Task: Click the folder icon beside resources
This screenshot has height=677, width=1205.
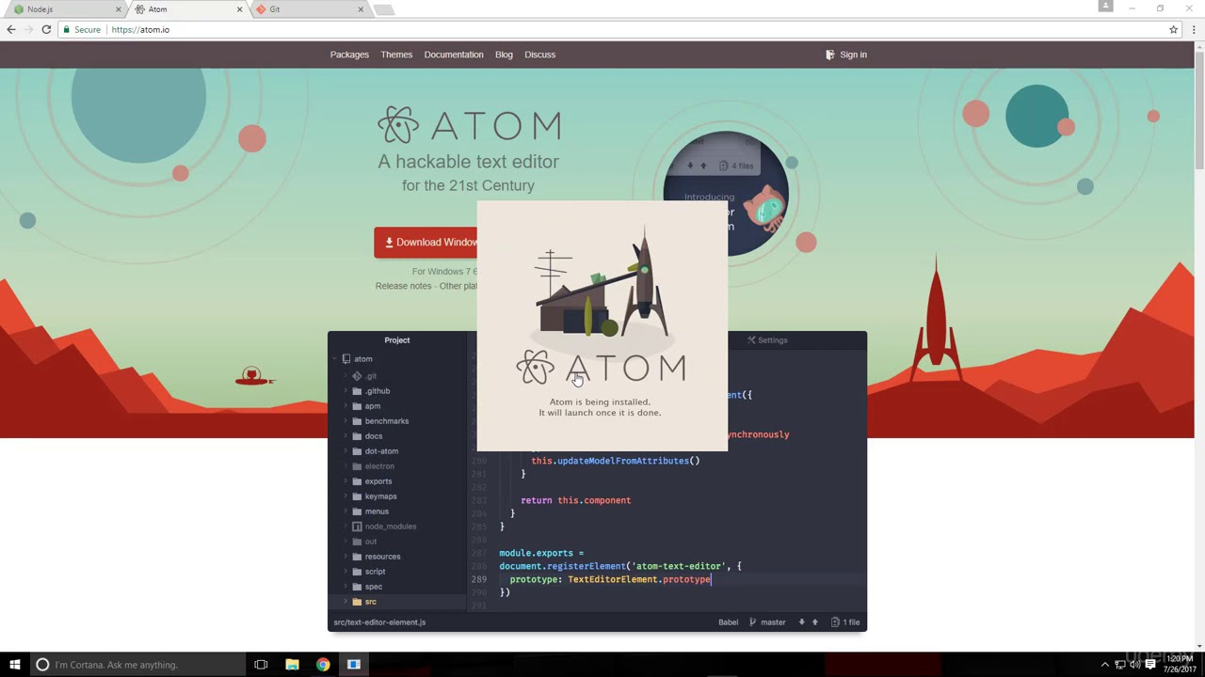Action: click(357, 557)
